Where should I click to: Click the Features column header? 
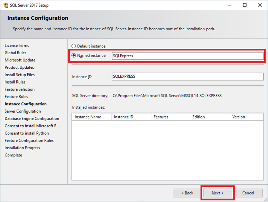point(170,117)
